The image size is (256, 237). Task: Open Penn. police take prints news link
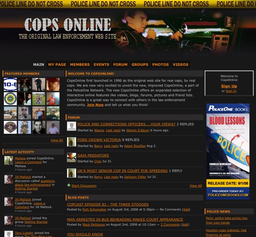click(226, 220)
